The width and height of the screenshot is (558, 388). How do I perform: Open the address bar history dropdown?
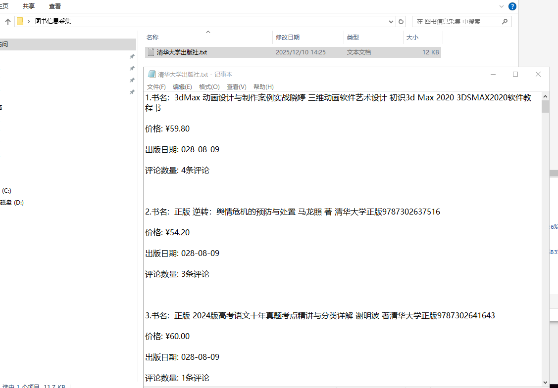point(391,21)
